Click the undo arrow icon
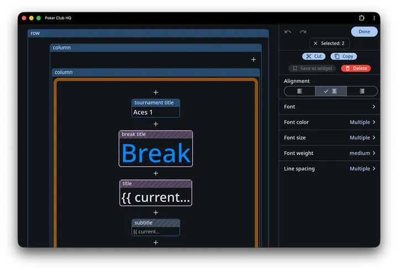 [x=287, y=31]
